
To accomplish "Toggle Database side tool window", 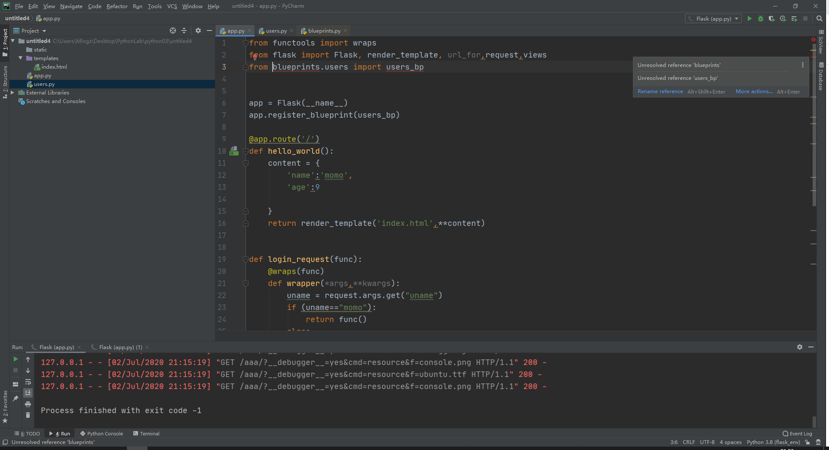I will pos(821,76).
